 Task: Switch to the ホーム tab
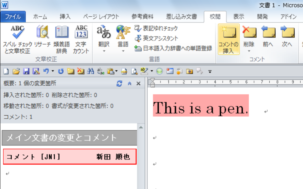(40, 17)
